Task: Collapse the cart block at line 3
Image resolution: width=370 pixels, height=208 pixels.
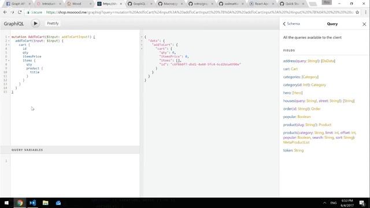Action: click(9, 45)
